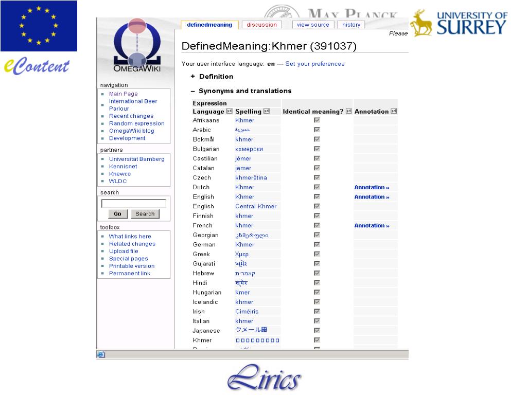Image resolution: width=527 pixels, height=395 pixels.
Task: Open Recent changes link
Action: tap(131, 116)
